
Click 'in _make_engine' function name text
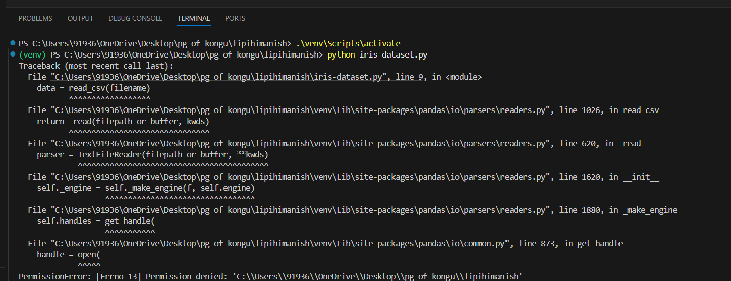point(643,210)
